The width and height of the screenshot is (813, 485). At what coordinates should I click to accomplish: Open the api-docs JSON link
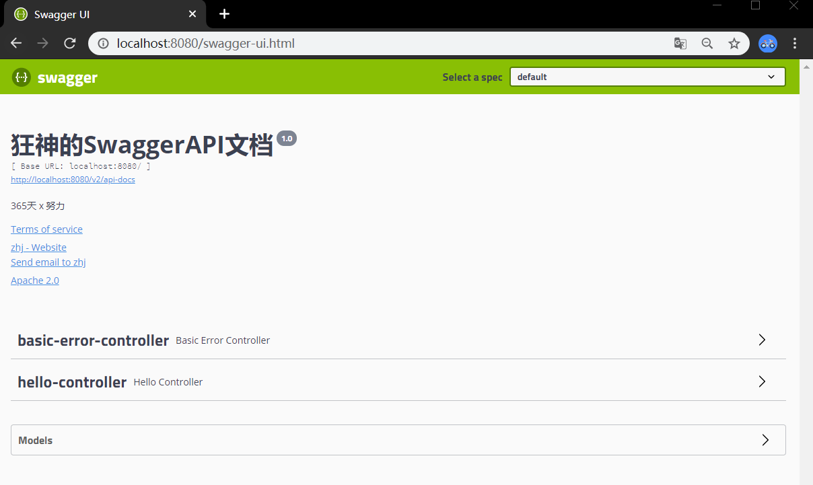coord(73,180)
